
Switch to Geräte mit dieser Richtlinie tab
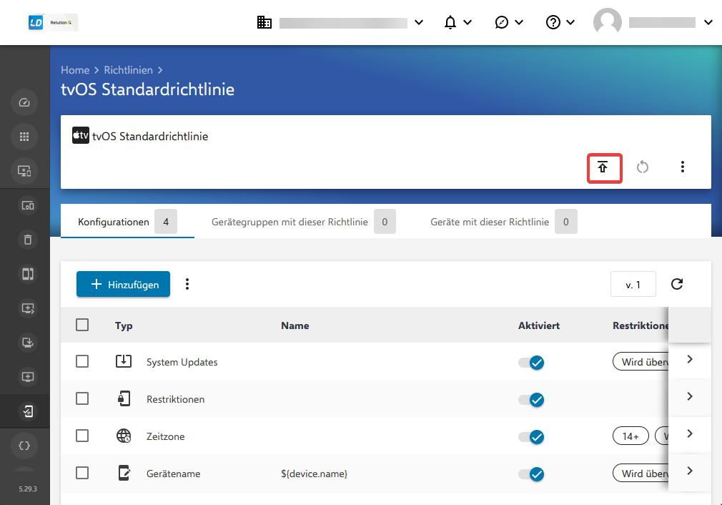(503, 222)
